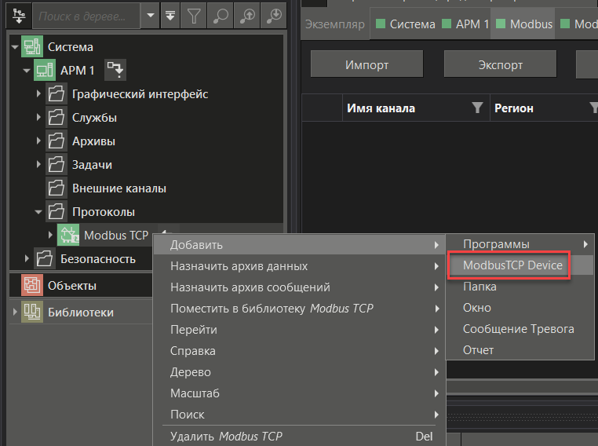Click the search previous (up arrow) icon
The width and height of the screenshot is (598, 446).
pyautogui.click(x=247, y=15)
